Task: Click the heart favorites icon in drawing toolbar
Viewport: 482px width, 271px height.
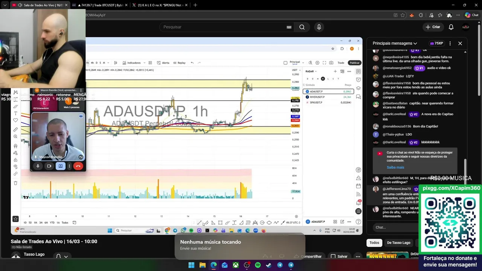Action: [15, 120]
